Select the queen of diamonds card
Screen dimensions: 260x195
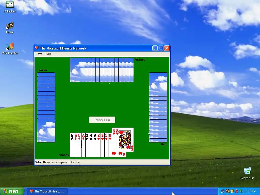79,145
